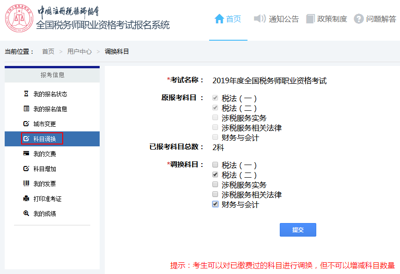Check 税法（一） under 调换科目
Viewport: 400px width, 274px height.
(215, 165)
